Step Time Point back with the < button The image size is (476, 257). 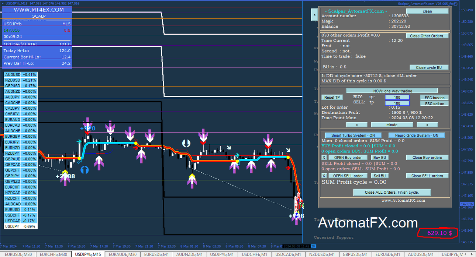tap(357, 125)
